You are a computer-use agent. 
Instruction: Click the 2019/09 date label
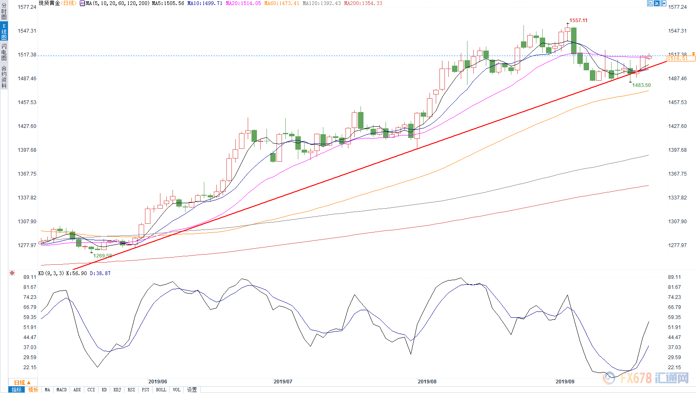tap(565, 382)
